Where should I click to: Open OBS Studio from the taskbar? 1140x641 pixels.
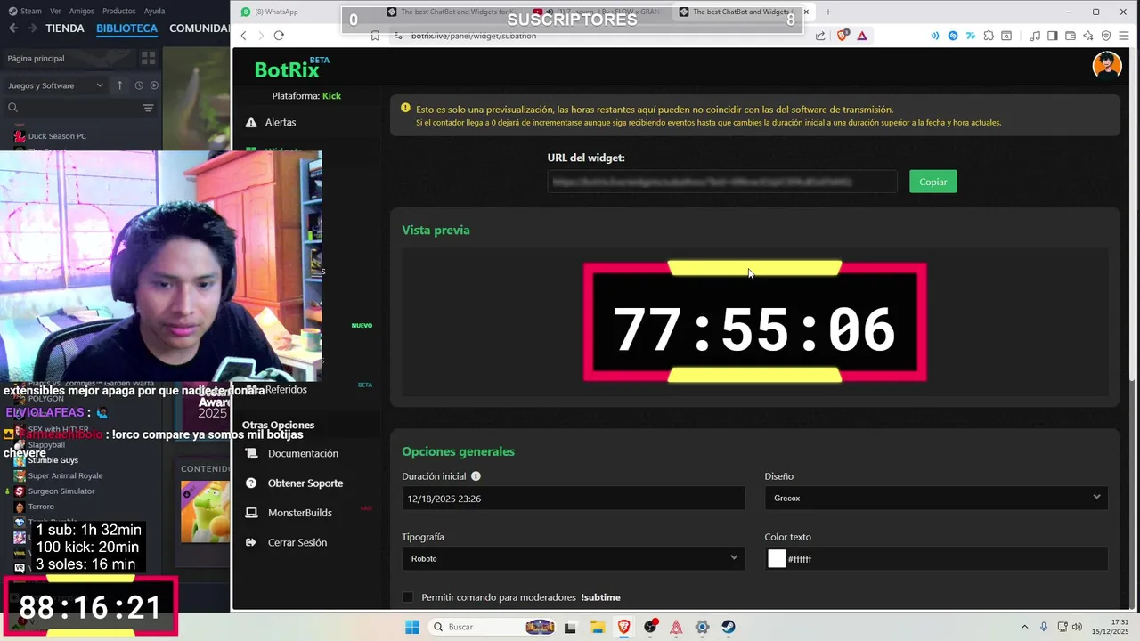pos(650,627)
